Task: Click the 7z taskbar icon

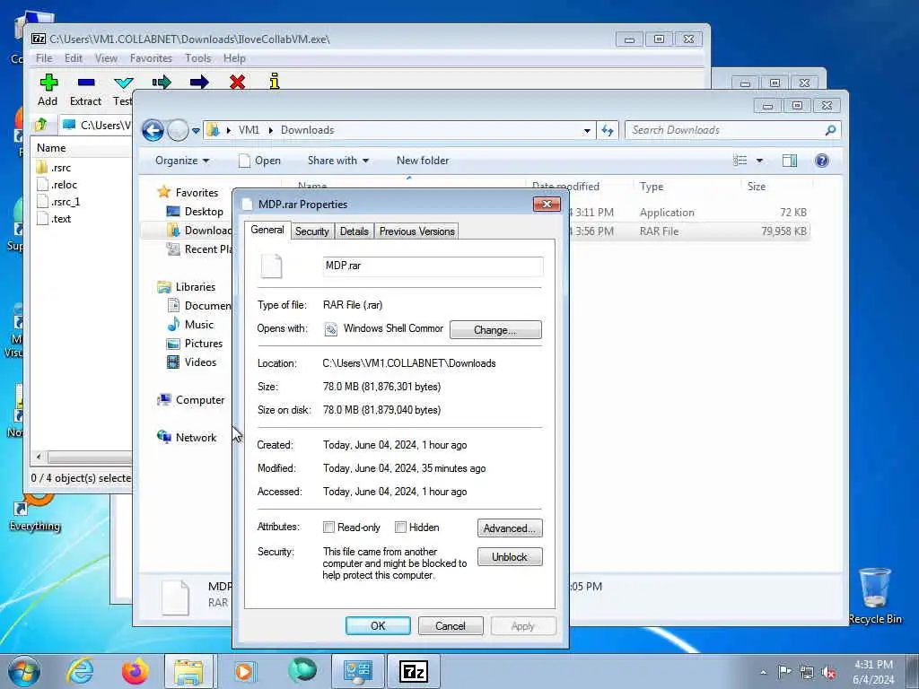Action: coord(413,671)
